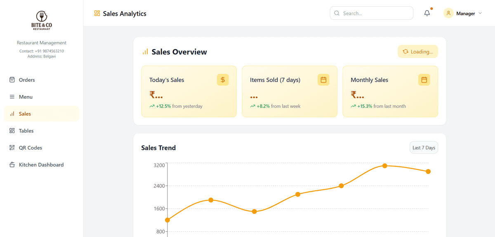Click the Bite & Co restaurant logo
495x237 pixels.
[x=42, y=20]
